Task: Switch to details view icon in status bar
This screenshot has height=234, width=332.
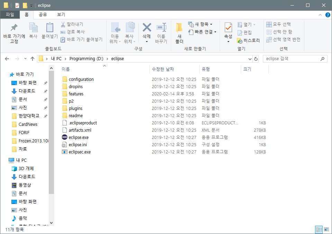Action: [319, 230]
